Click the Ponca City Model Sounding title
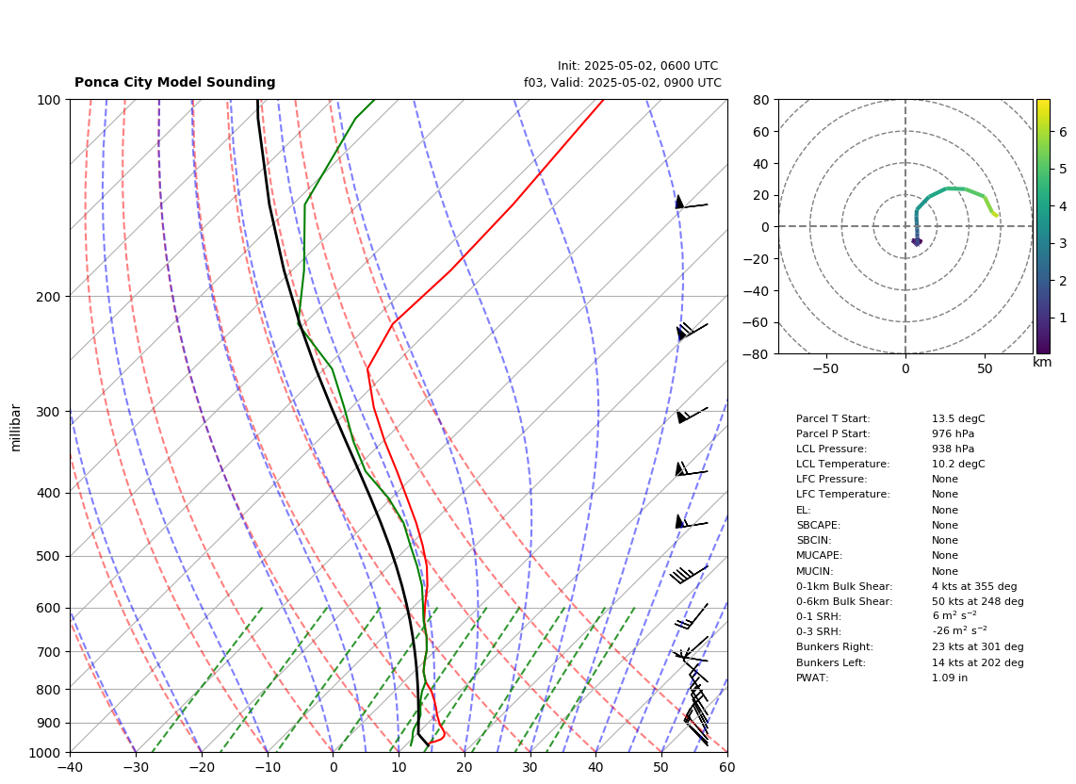1076x784 pixels. click(175, 82)
